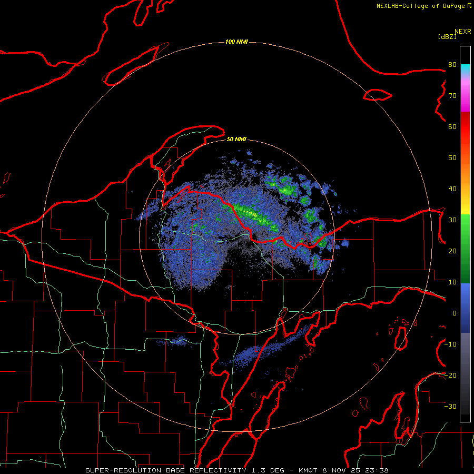
Task: Click the positive 10 value on the dBZ scale
Action: [452, 282]
